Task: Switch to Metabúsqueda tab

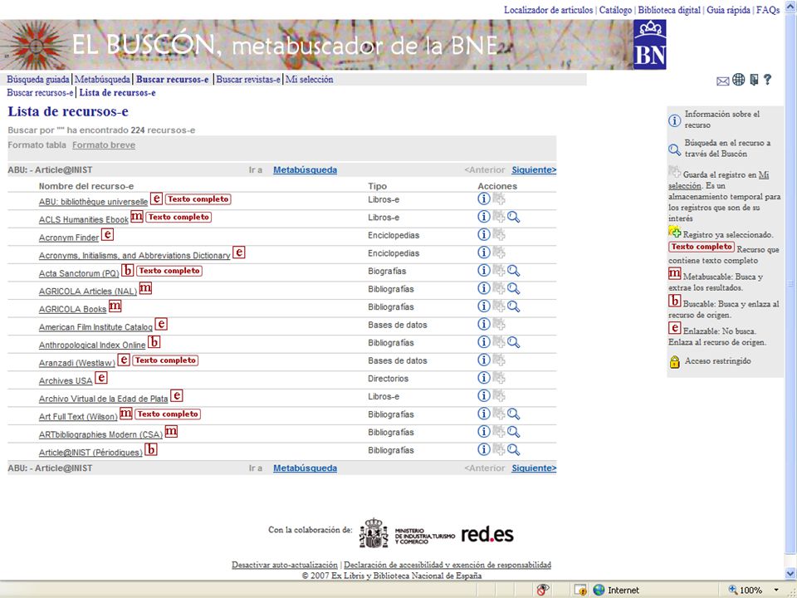Action: (102, 80)
